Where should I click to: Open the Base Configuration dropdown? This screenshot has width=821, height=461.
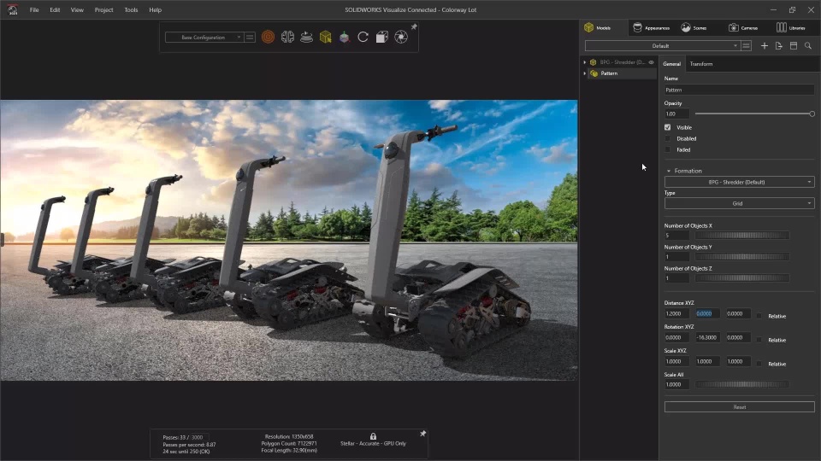point(204,38)
